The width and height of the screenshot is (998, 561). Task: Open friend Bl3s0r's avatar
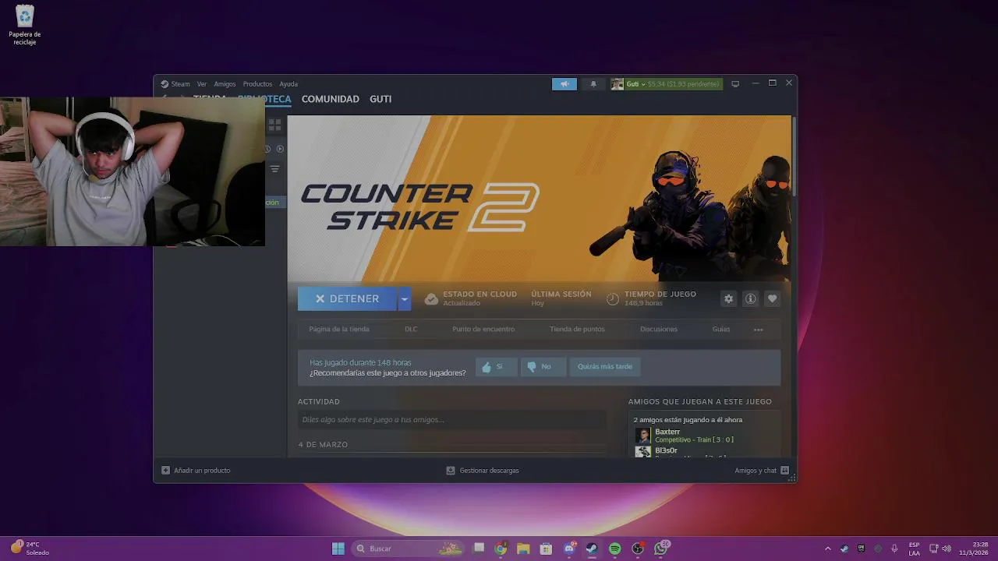[x=642, y=452]
